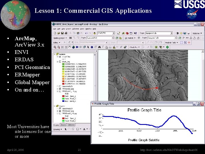Check the RGB layer box above top-frame RGB legend
Viewport: 205px width, 154px height.
pyautogui.click(x=60, y=91)
